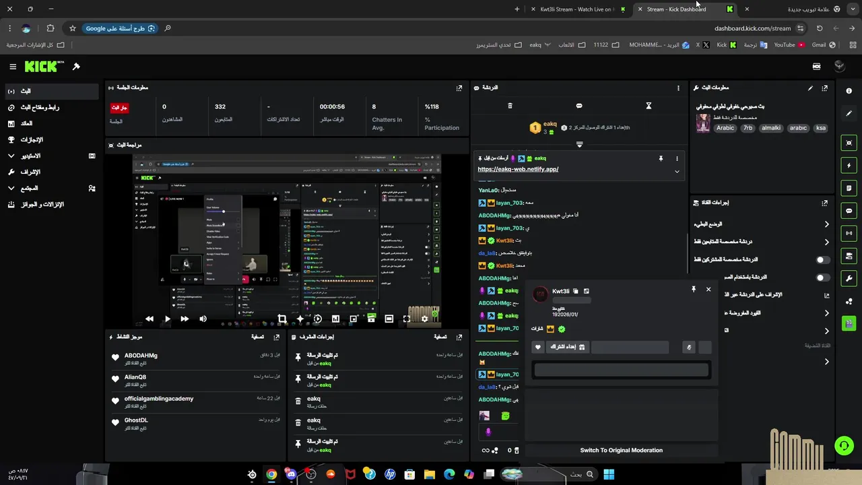Click the moderator hammer icon beside the Kick logo
The image size is (862, 485).
76,67
